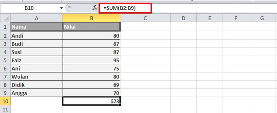The width and height of the screenshot is (277, 113).
Task: Select row 5 header
Action: (x=5, y=60)
